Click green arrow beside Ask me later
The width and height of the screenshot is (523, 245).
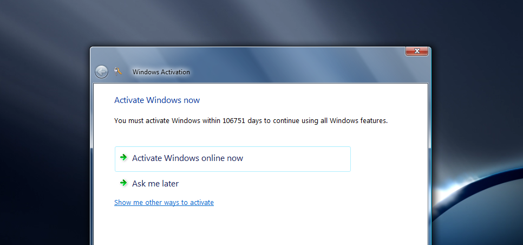point(123,183)
